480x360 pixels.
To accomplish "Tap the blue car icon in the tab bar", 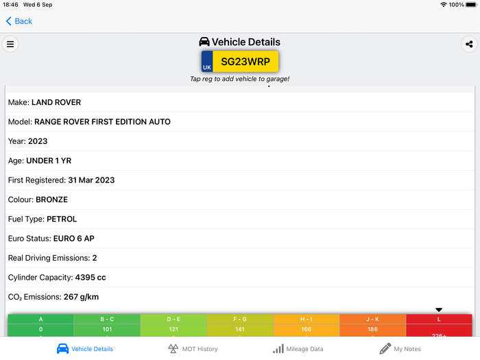I will [63, 348].
